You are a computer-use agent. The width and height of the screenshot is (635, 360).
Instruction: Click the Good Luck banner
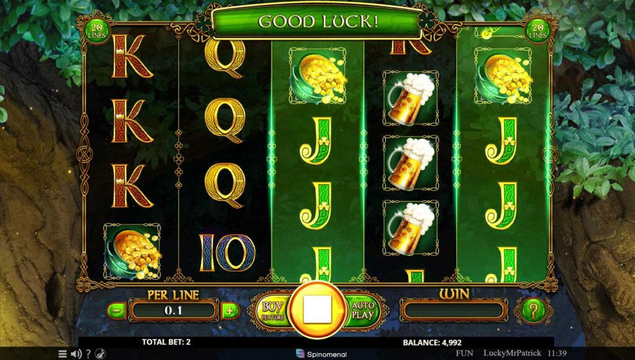click(x=317, y=22)
